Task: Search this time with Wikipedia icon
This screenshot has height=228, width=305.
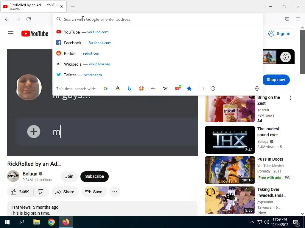Action: click(165, 88)
